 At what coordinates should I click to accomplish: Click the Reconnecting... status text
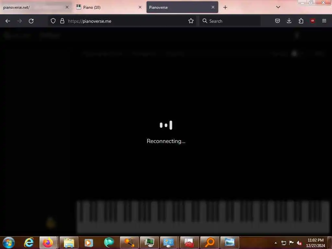click(x=166, y=141)
